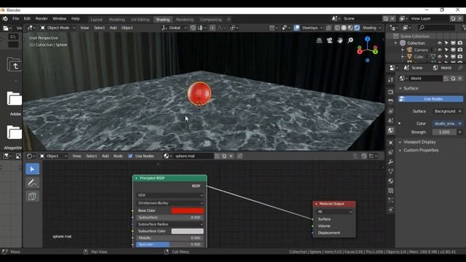Hide the Camera with its eye icon
This screenshot has height=262, width=466.
click(440, 50)
